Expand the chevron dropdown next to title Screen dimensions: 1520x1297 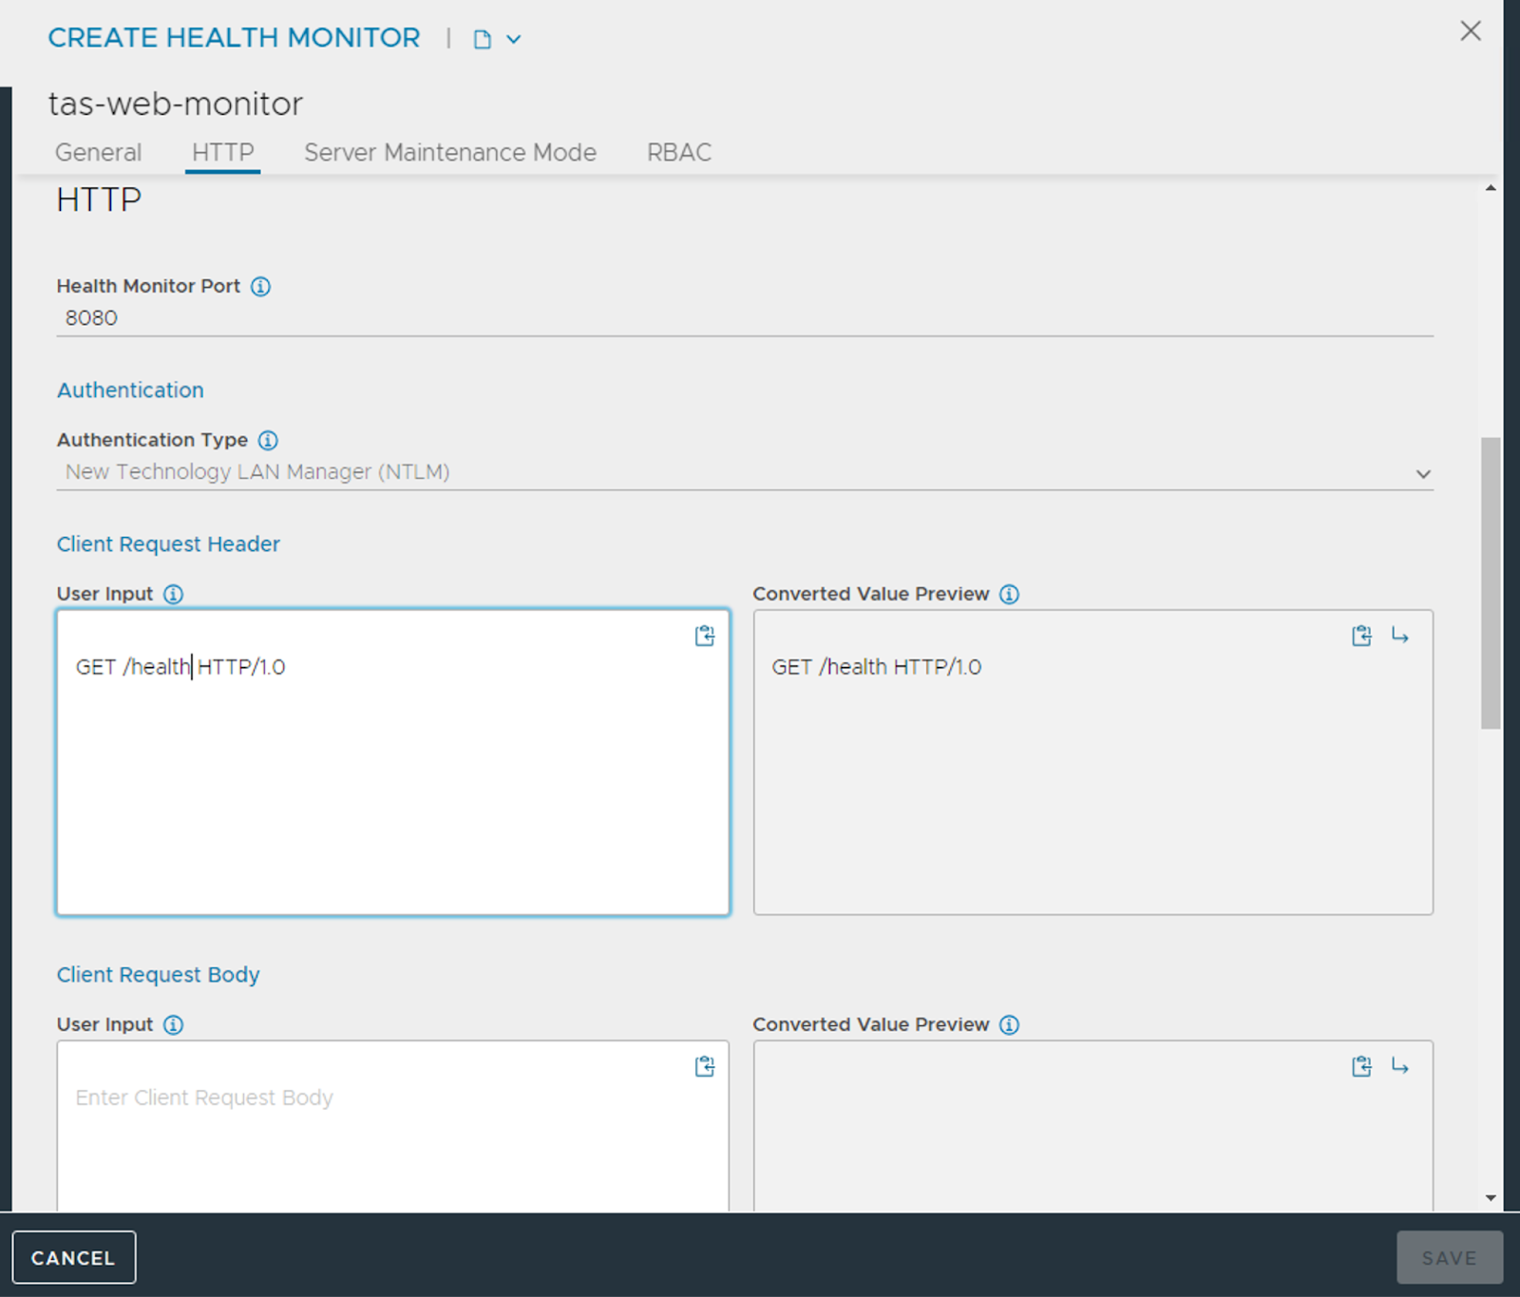click(x=514, y=39)
